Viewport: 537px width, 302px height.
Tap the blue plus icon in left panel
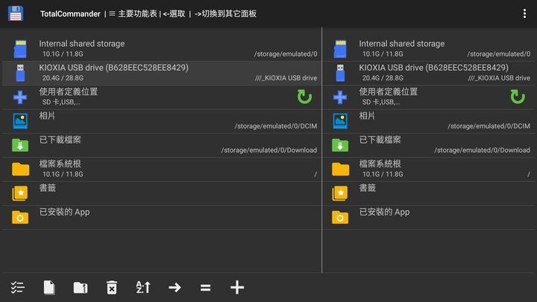(x=20, y=97)
